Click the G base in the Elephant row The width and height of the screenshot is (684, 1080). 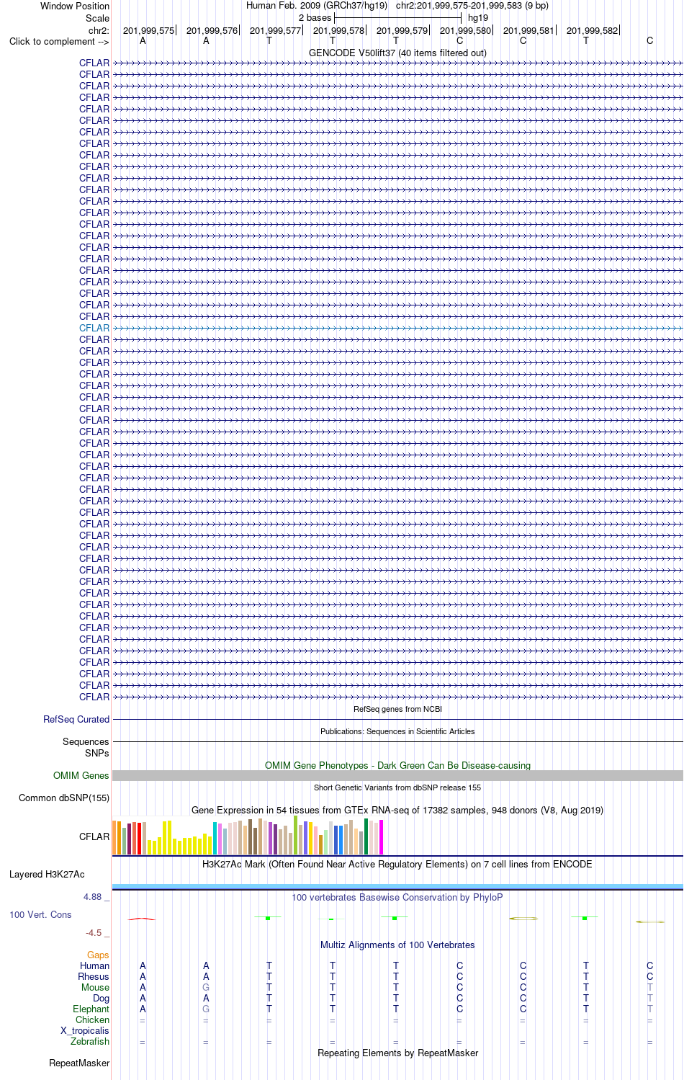[206, 1009]
